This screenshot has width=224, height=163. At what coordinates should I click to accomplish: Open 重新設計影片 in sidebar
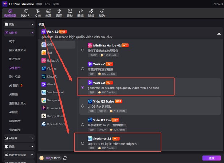[18, 103]
